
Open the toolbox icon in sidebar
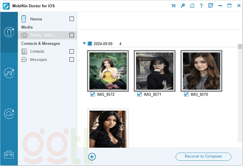click(9, 154)
